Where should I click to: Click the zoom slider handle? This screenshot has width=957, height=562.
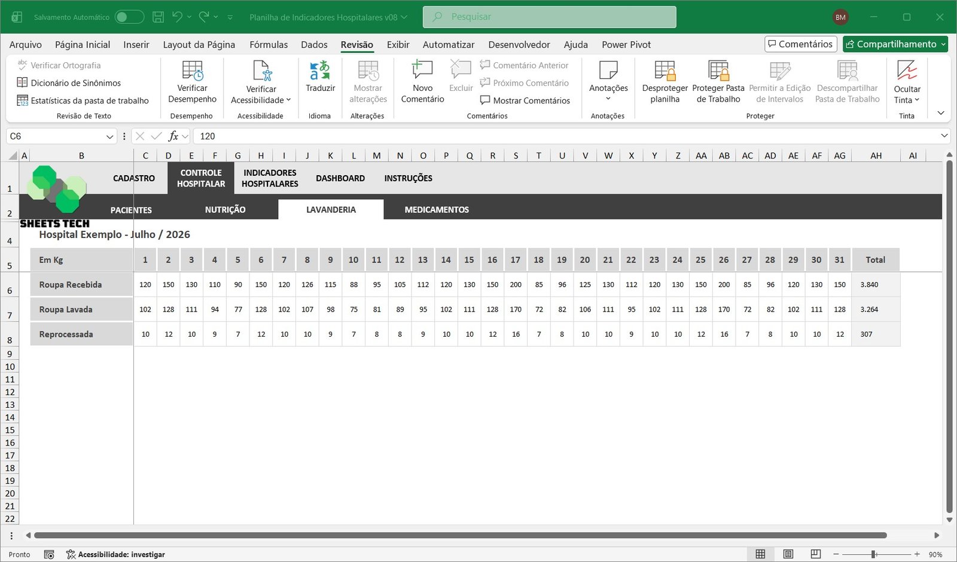874,554
